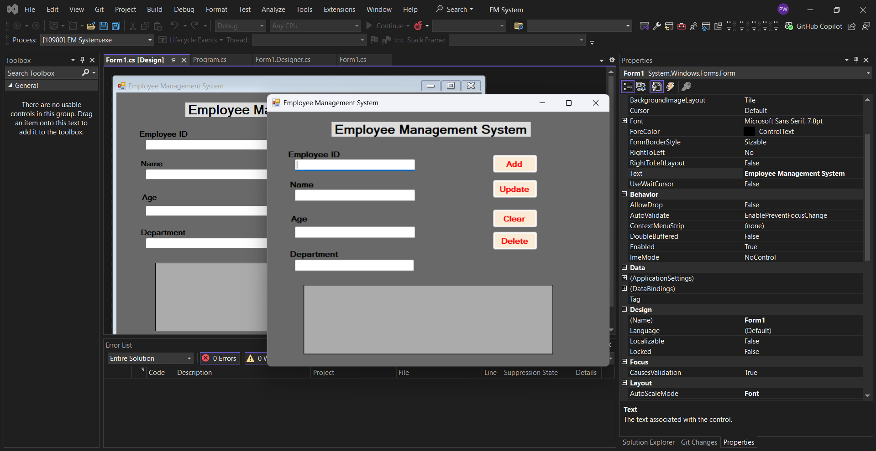876x451 pixels.
Task: Show Events using the lightning bolt icon
Action: 671,87
